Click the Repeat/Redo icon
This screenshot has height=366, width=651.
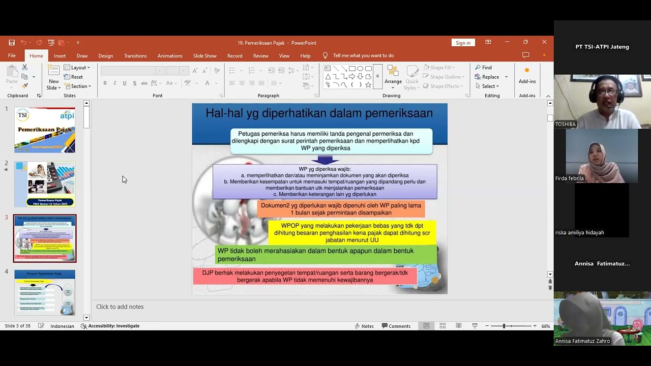click(x=39, y=43)
